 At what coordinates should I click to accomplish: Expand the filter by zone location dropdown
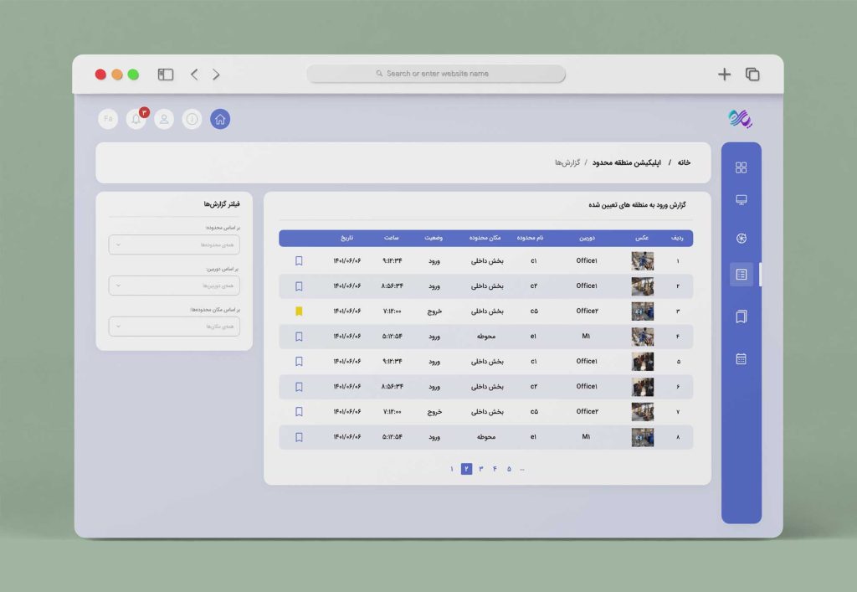(174, 327)
